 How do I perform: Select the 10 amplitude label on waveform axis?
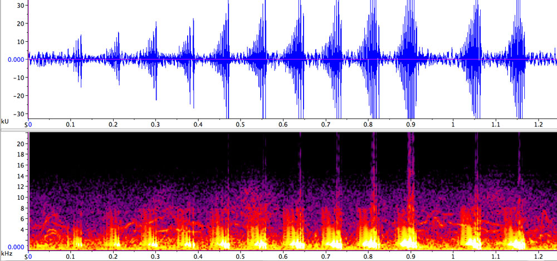[21, 42]
